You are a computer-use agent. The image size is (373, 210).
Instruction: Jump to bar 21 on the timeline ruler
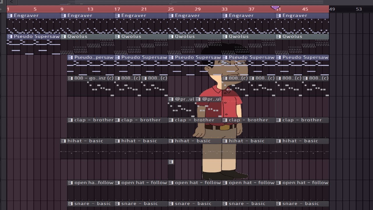pyautogui.click(x=144, y=9)
